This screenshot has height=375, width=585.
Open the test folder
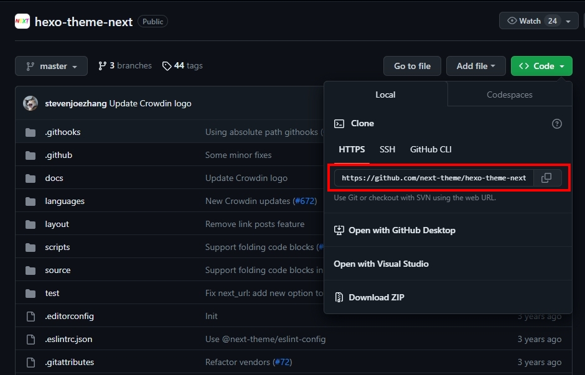(x=52, y=294)
